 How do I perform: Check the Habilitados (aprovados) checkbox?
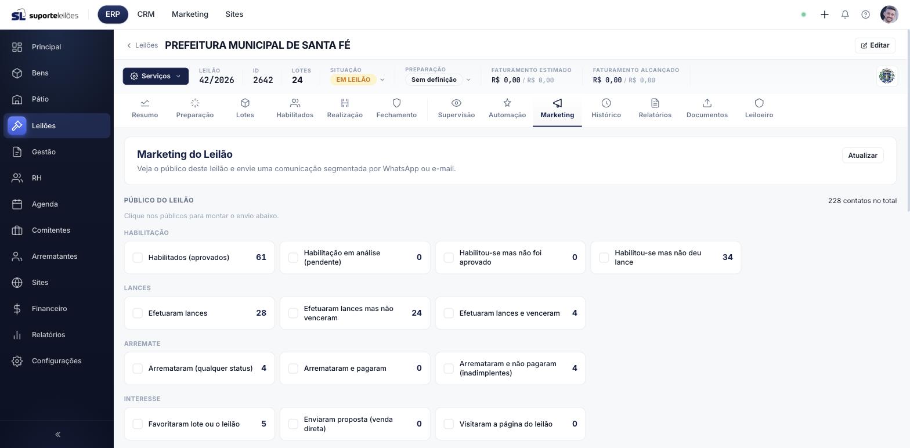(x=138, y=258)
